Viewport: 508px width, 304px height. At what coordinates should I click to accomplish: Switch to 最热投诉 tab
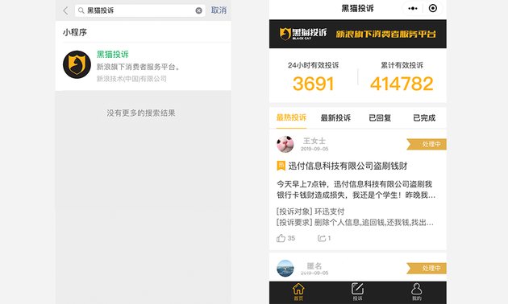point(291,117)
